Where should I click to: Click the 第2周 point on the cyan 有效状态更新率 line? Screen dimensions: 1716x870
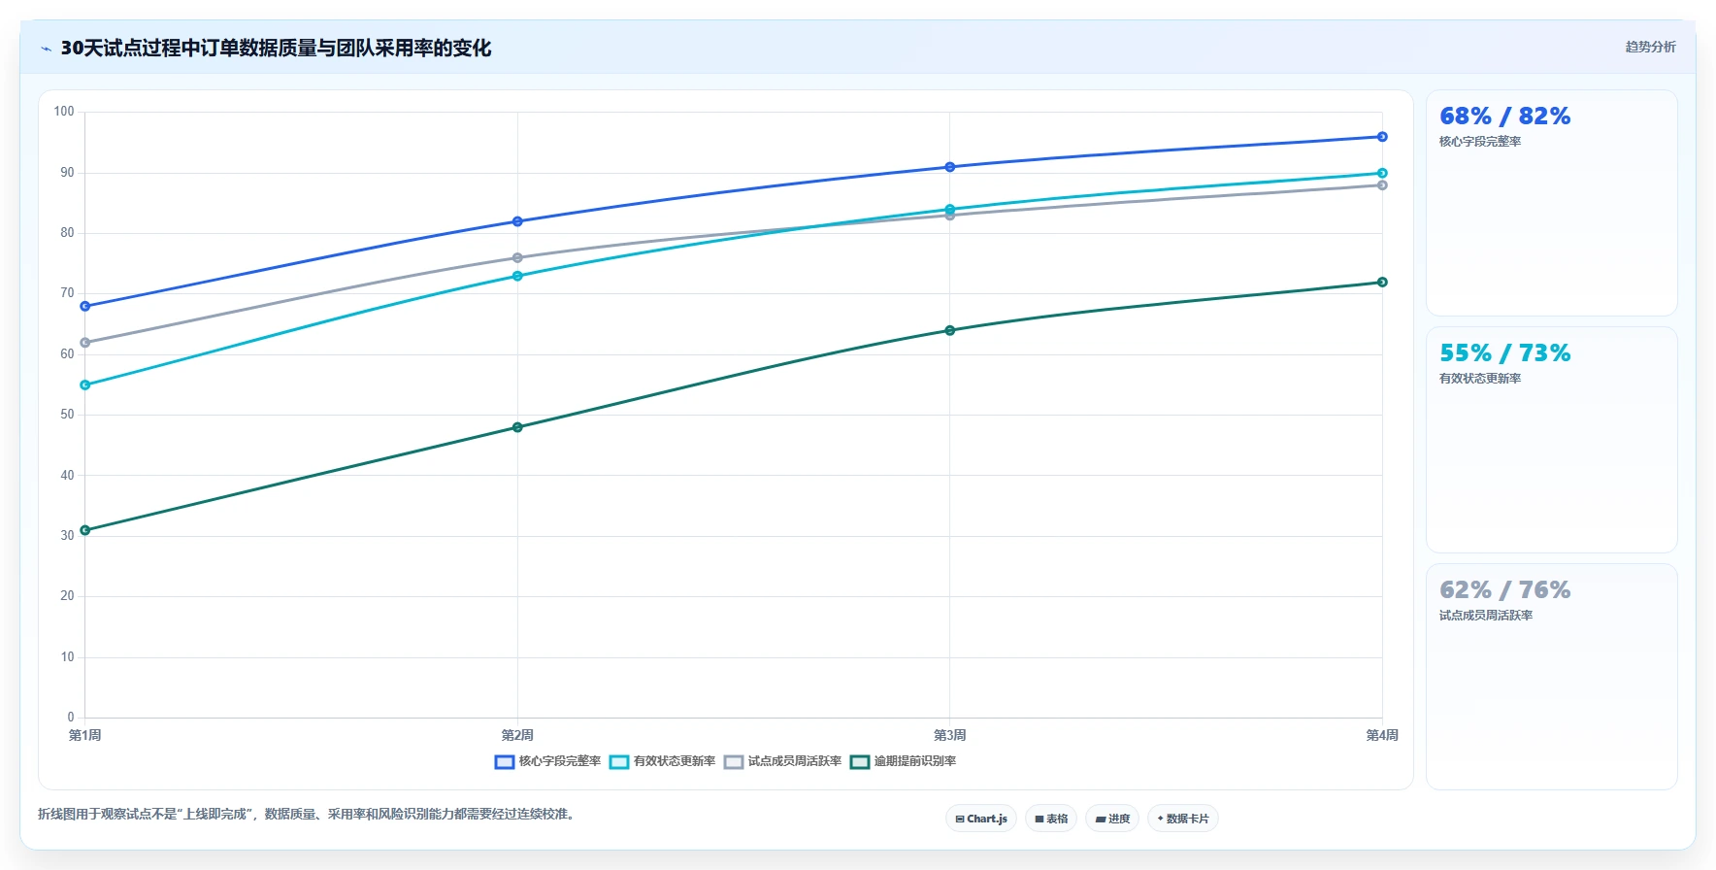pos(517,276)
